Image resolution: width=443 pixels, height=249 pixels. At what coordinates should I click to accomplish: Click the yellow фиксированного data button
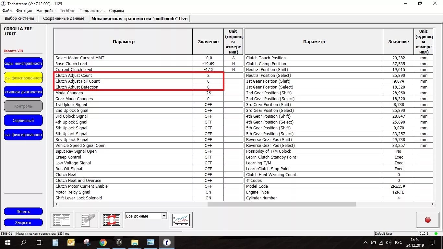pyautogui.click(x=23, y=77)
